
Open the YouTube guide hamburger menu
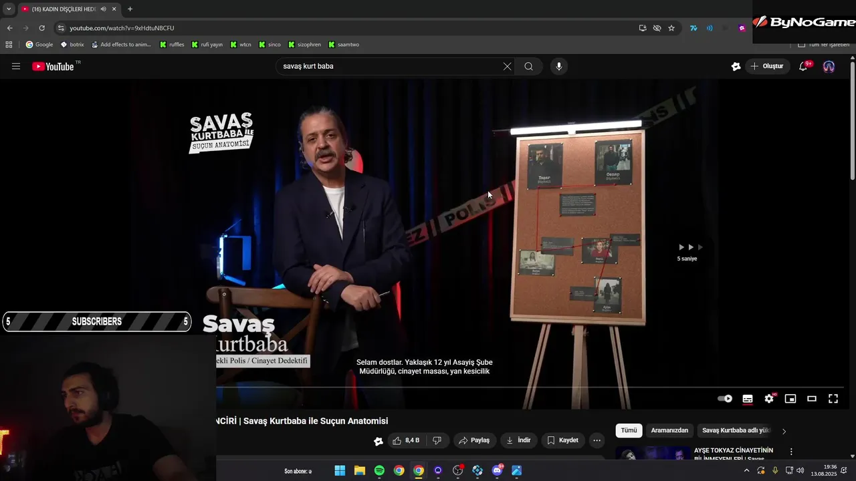click(16, 66)
